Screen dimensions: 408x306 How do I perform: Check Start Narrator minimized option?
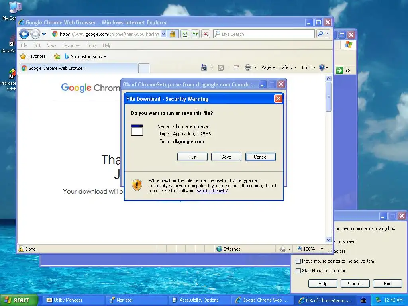click(298, 271)
